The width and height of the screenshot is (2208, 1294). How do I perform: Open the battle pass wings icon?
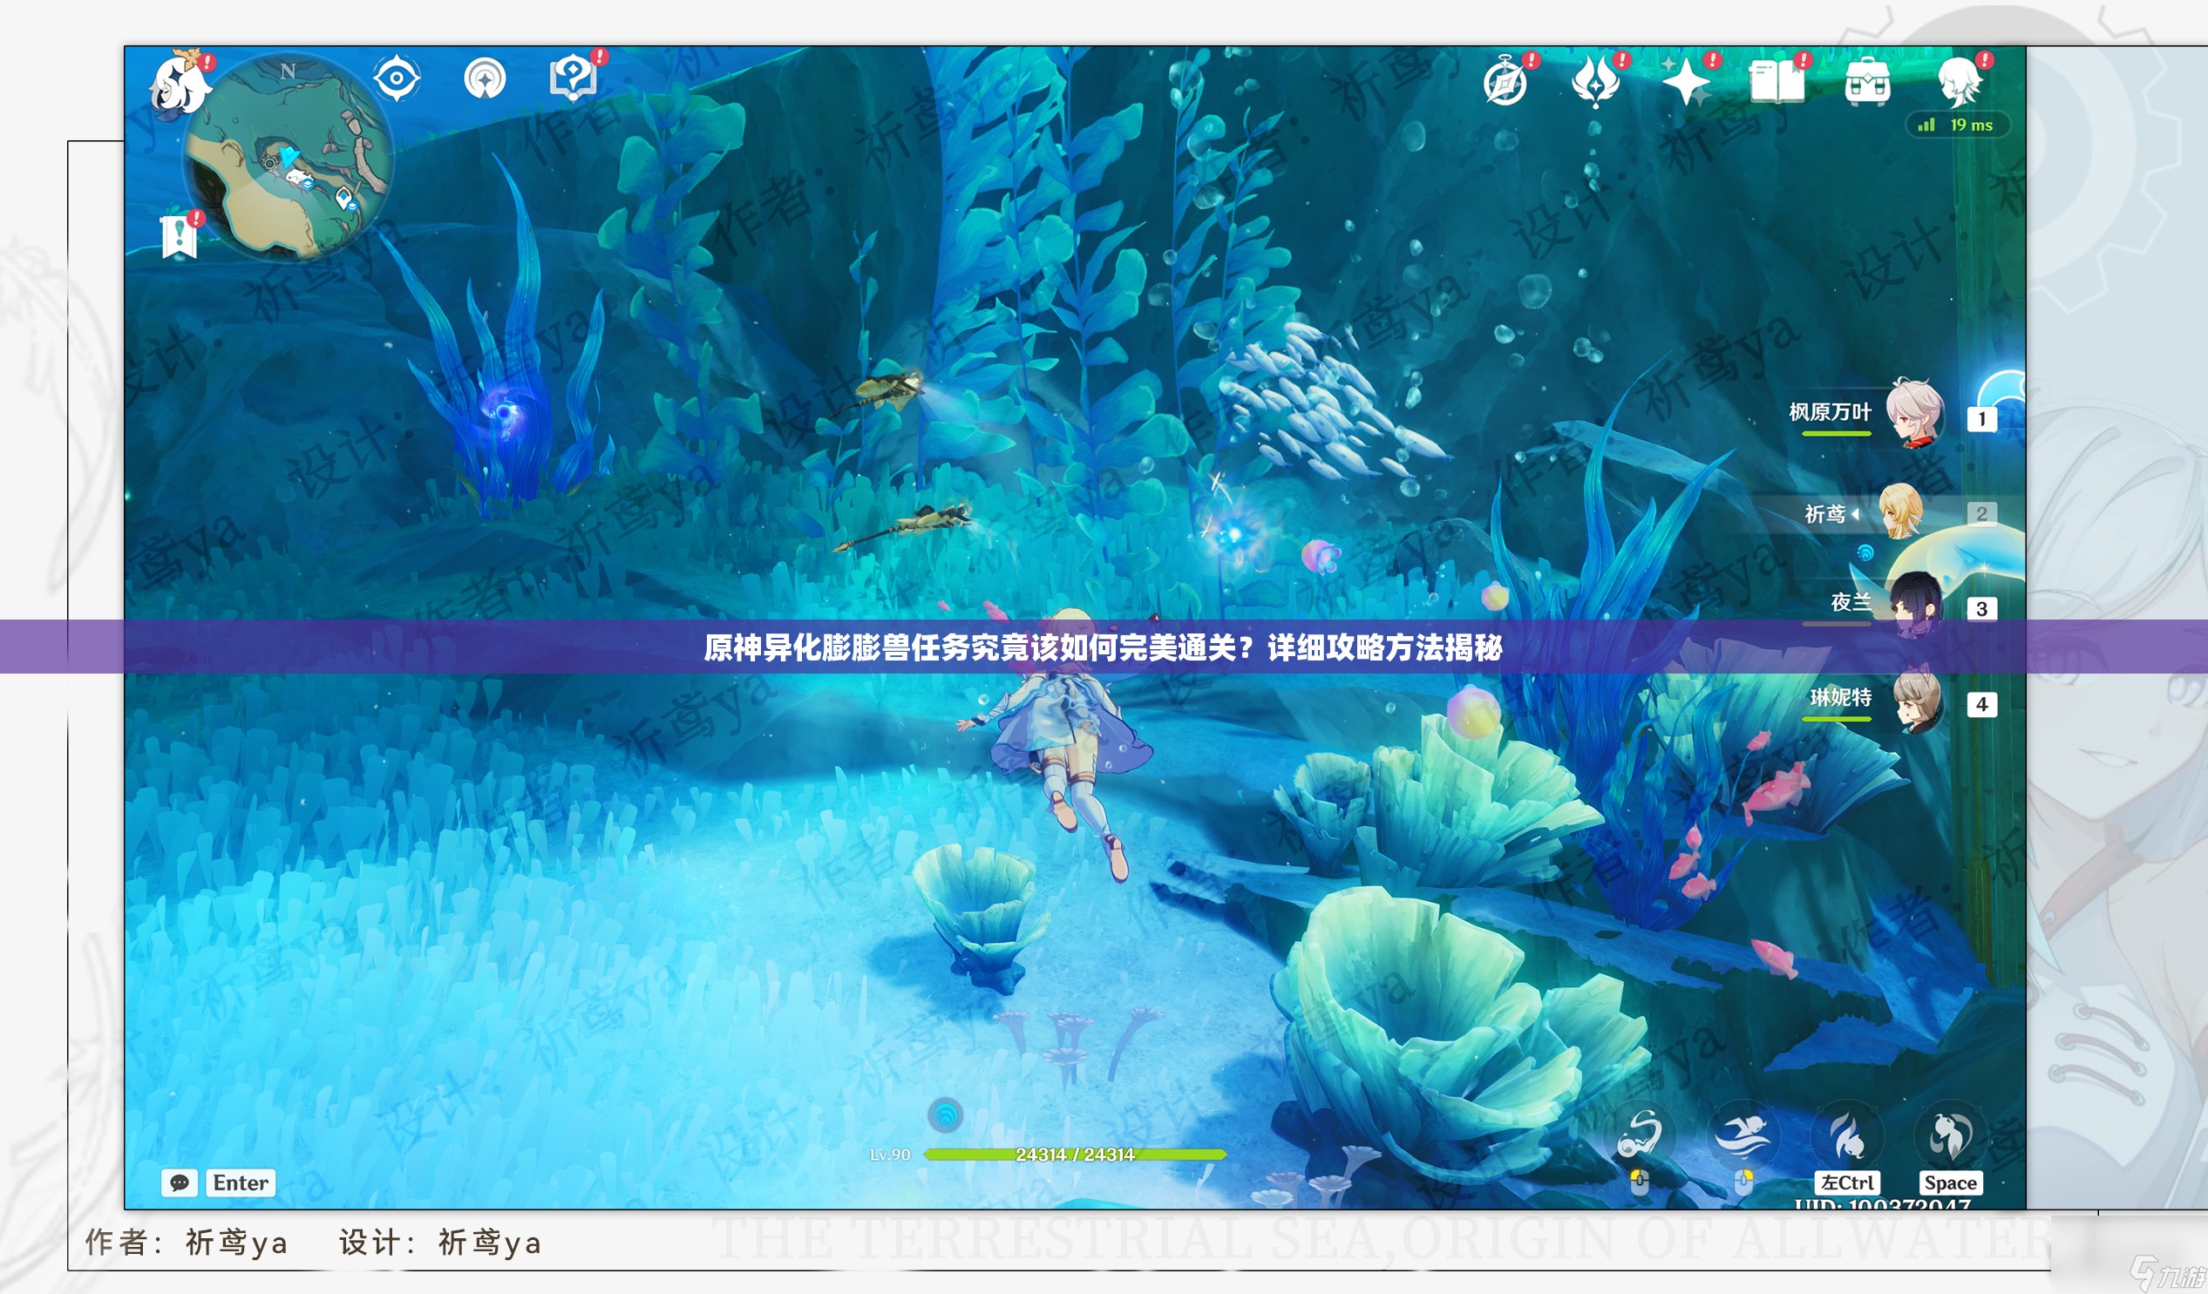pos(1595,82)
